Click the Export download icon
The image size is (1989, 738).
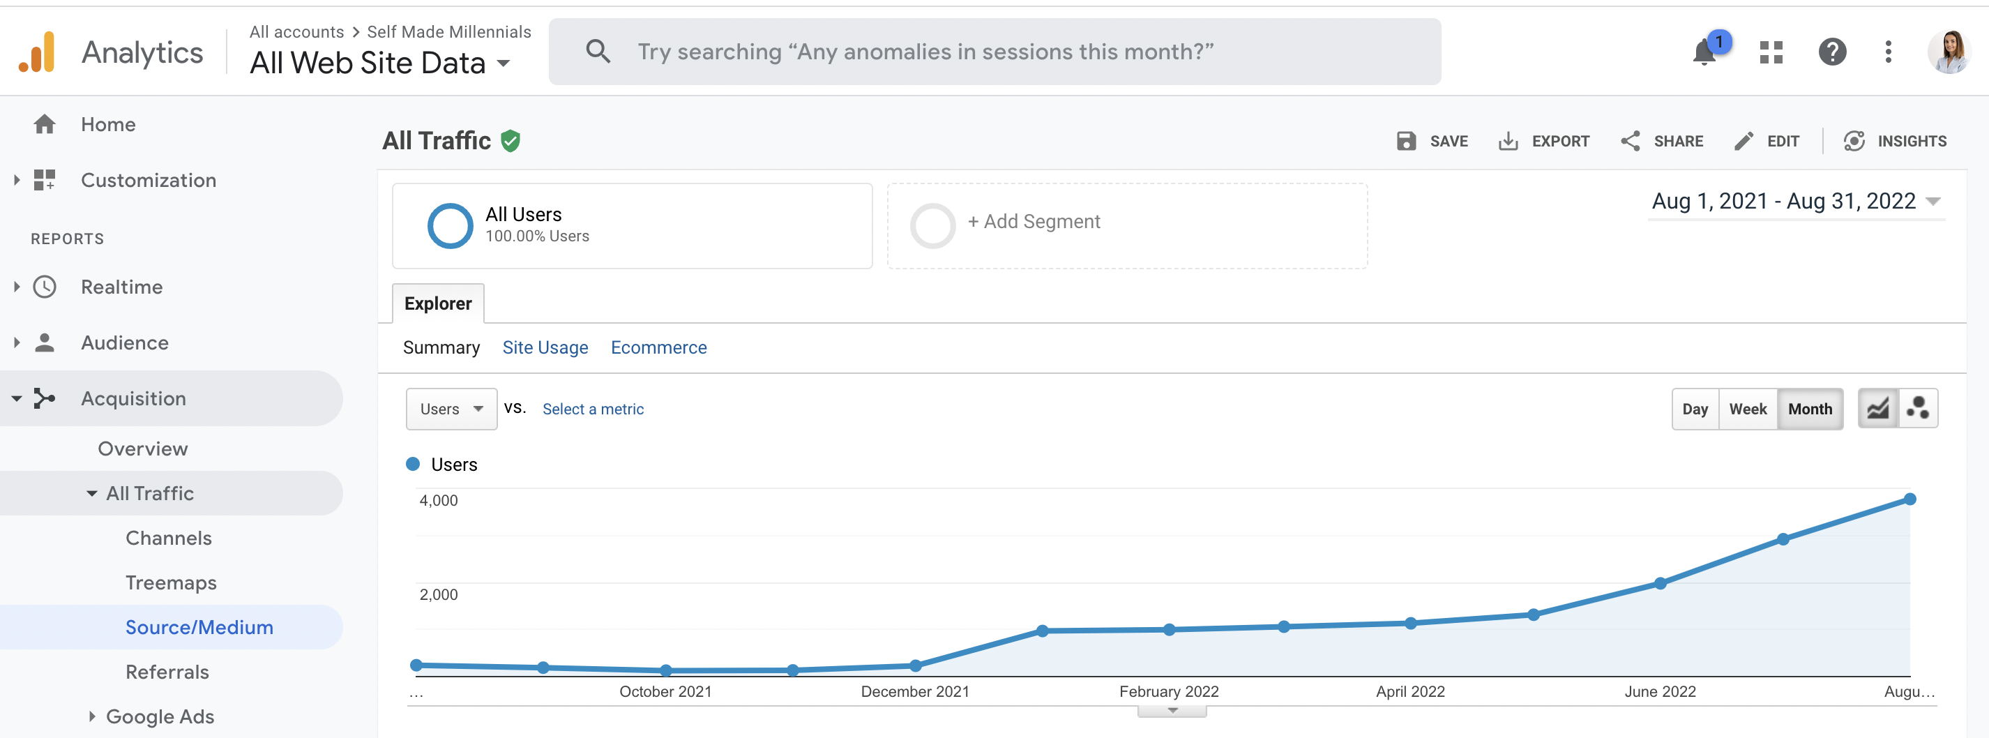coord(1507,142)
